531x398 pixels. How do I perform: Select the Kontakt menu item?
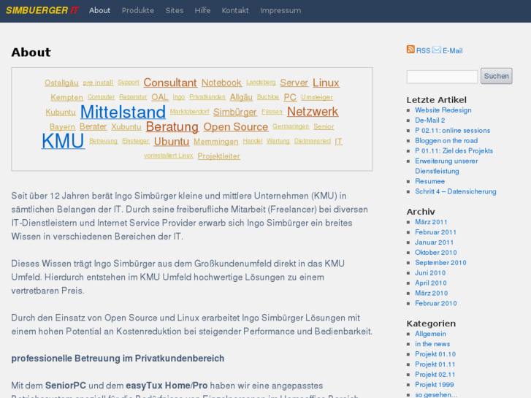pos(235,10)
